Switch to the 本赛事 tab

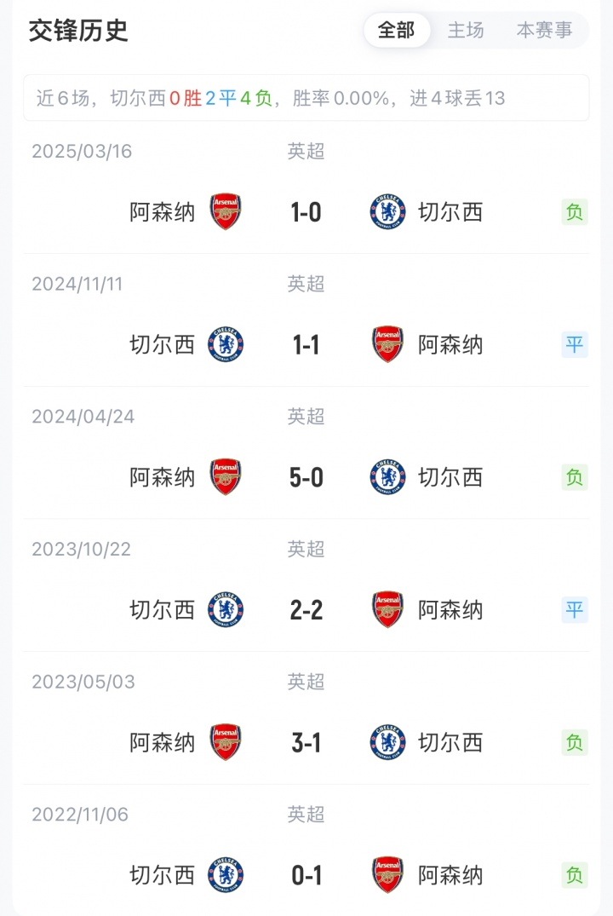tap(544, 31)
